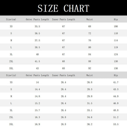Click the outer pants length 15.2 cell
This screenshot has width=127, height=127.
click(x=37, y=103)
